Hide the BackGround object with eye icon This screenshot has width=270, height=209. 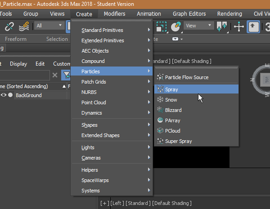[x=4, y=95]
